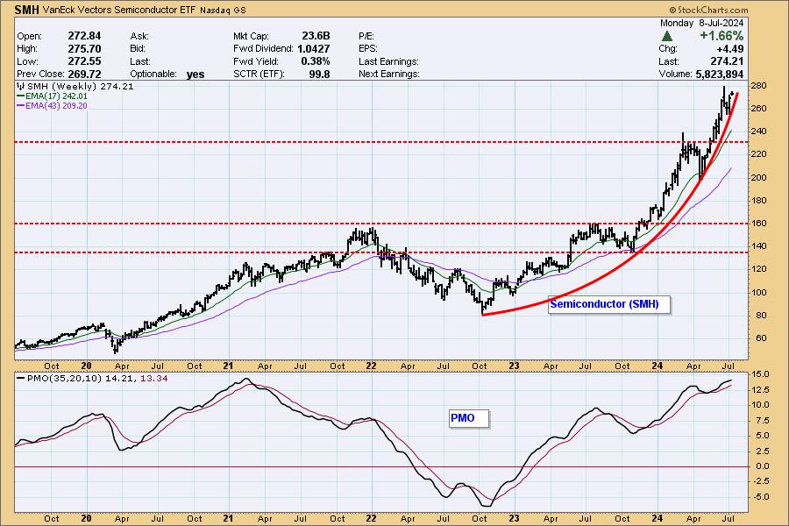Click the date Monday 8-Jul-2024
This screenshot has height=526, width=789.
tap(701, 23)
